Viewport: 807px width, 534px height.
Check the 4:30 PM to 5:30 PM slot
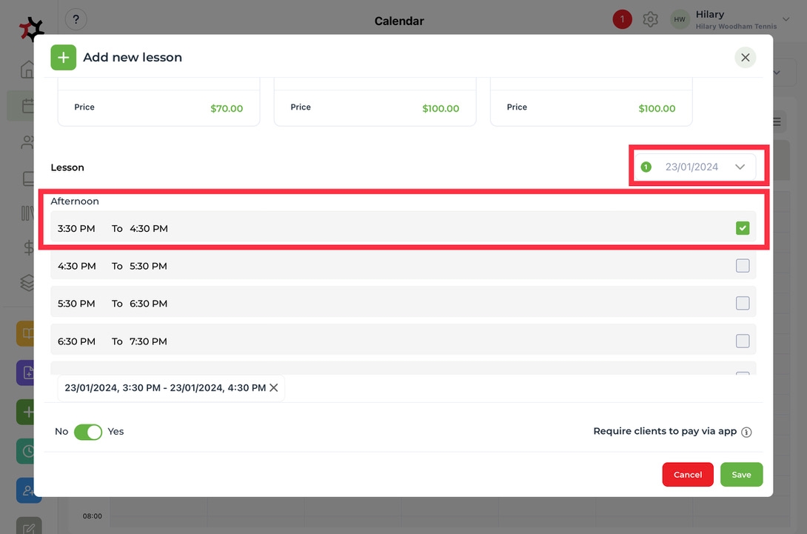(x=743, y=266)
